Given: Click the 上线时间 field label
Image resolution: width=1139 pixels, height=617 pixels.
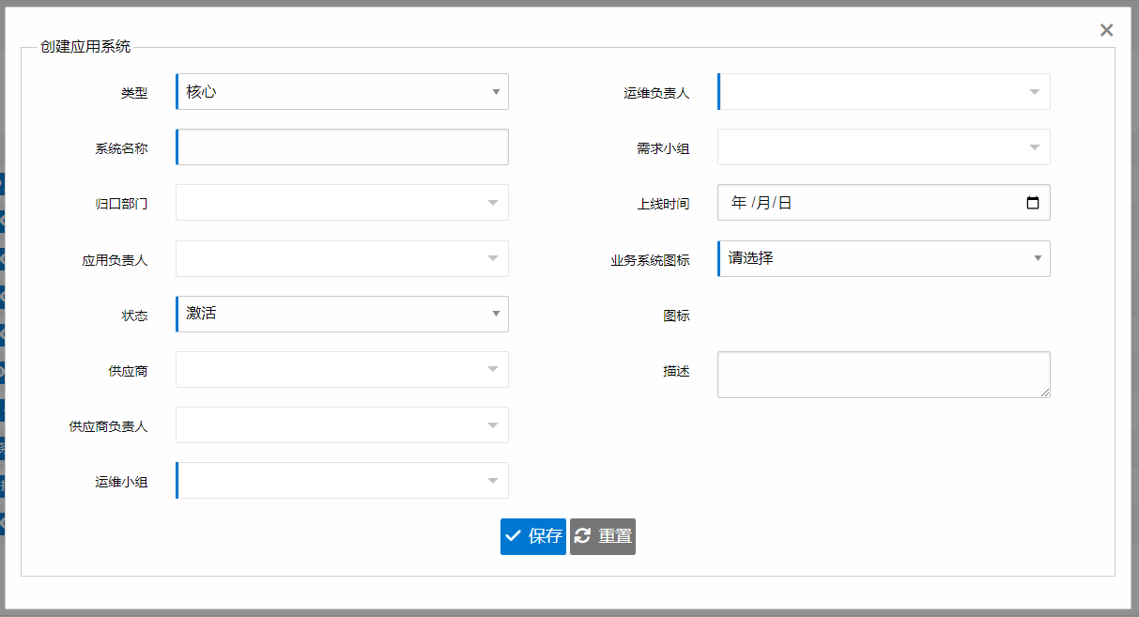Looking at the screenshot, I should (663, 204).
